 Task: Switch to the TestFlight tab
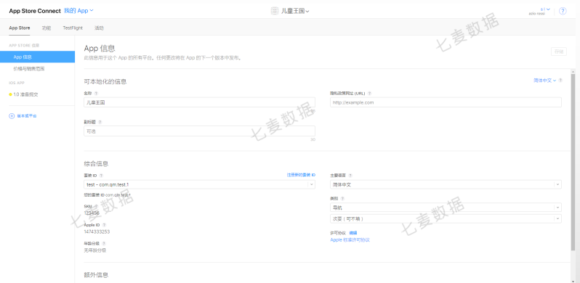coord(73,28)
